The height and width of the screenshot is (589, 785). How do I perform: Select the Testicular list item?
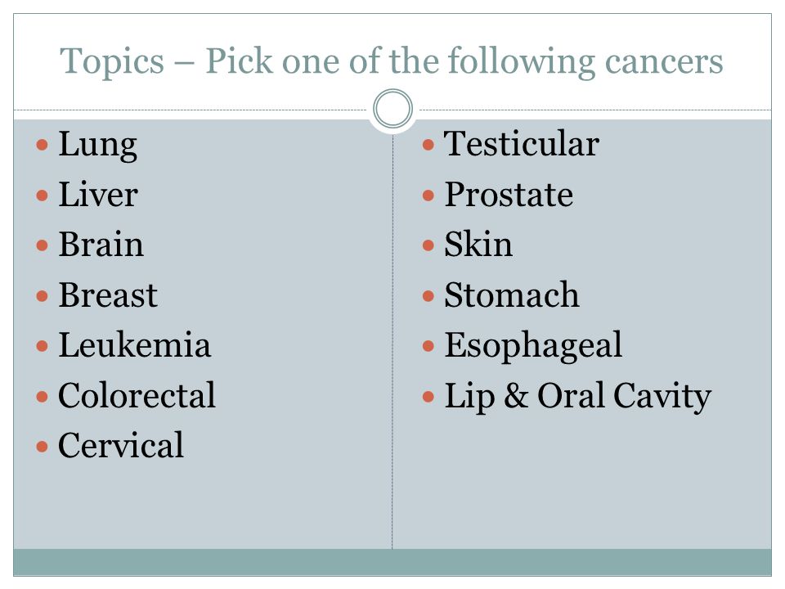click(522, 144)
